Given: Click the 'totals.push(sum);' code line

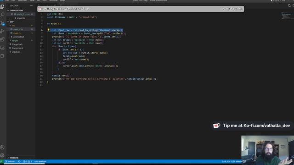Looking at the screenshot, I should point(74,56).
